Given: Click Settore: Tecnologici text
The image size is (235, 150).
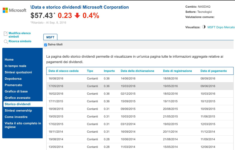Looking at the screenshot, I should click(x=199, y=12).
